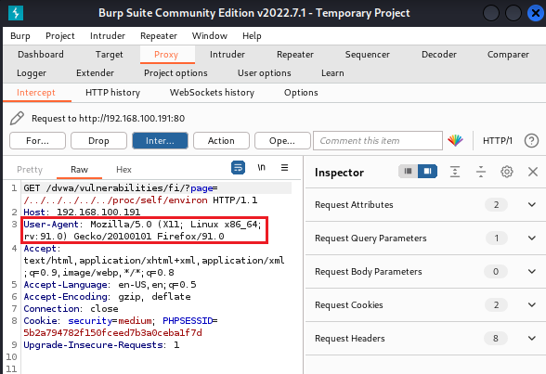
Task: Switch to the Repeater tool tab
Action: (x=295, y=54)
